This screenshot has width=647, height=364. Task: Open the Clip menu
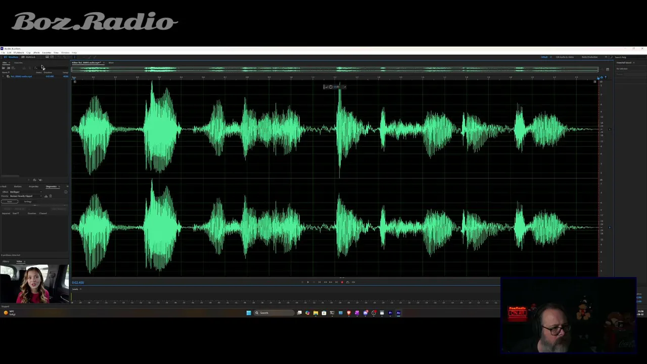[x=28, y=53]
